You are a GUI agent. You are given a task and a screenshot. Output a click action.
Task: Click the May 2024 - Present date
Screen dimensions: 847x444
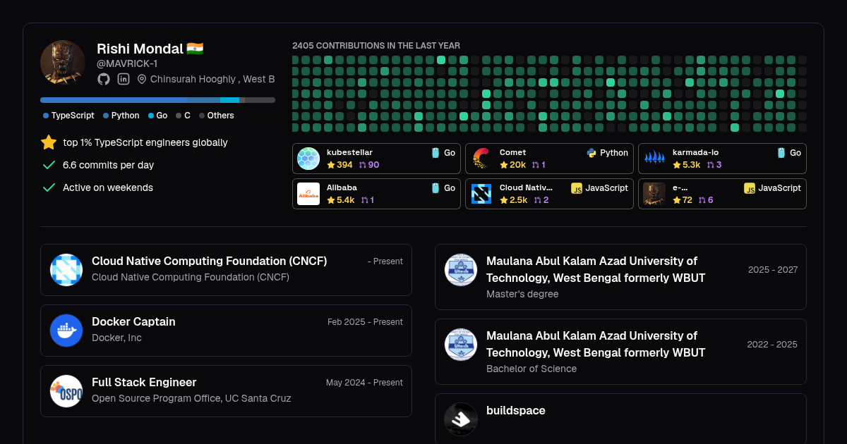pyautogui.click(x=364, y=383)
